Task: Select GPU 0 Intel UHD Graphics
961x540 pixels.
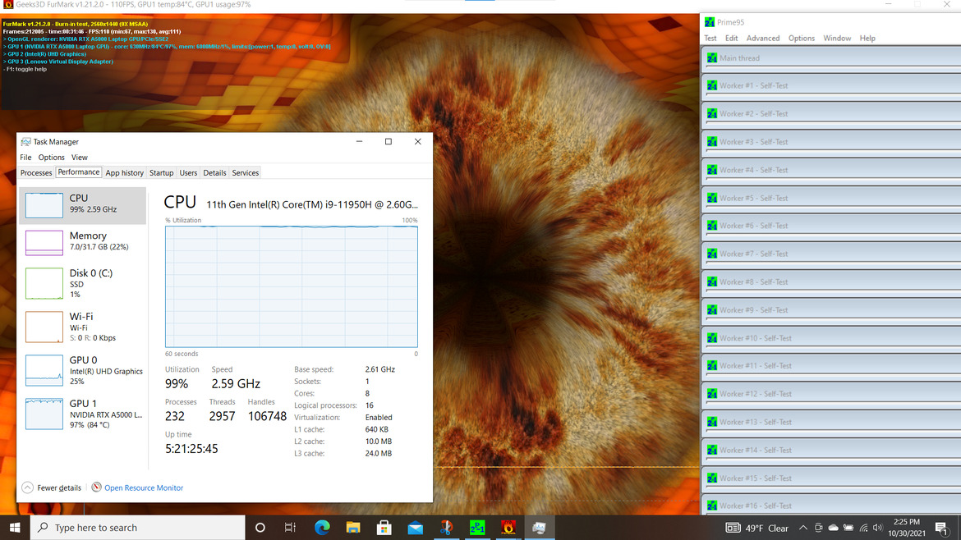Action: point(83,370)
